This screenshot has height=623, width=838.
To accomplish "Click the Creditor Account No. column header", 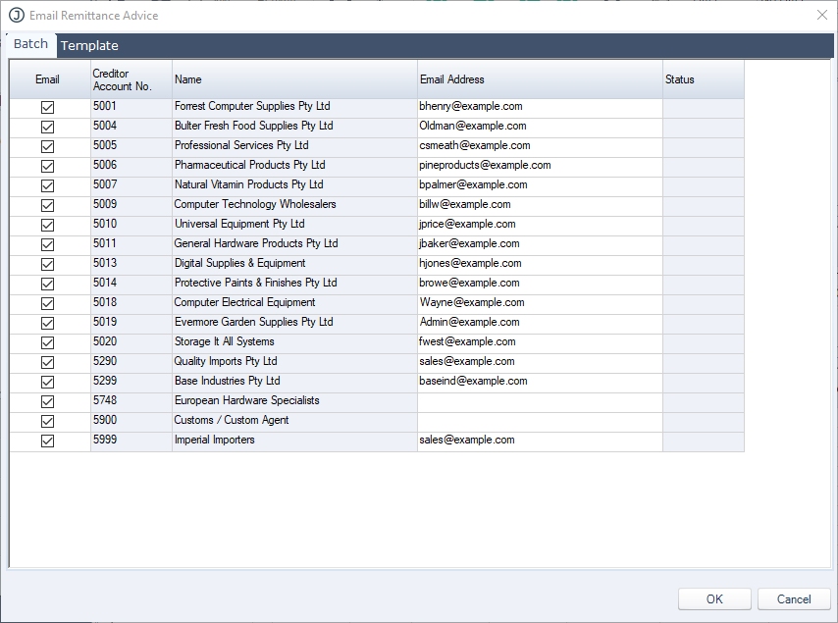I will coord(131,79).
